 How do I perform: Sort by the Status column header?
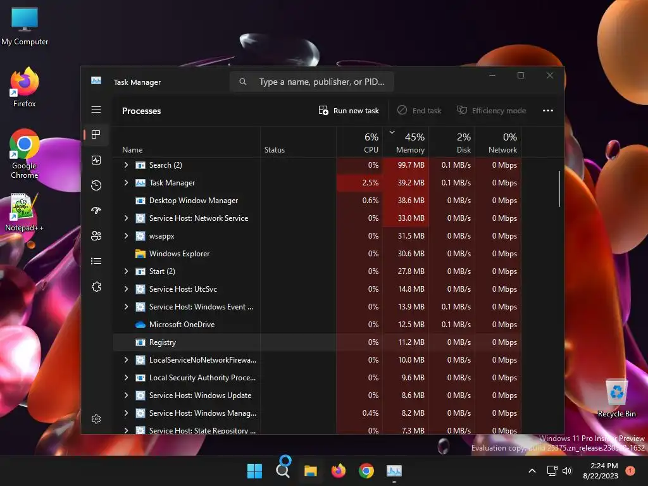298,142
